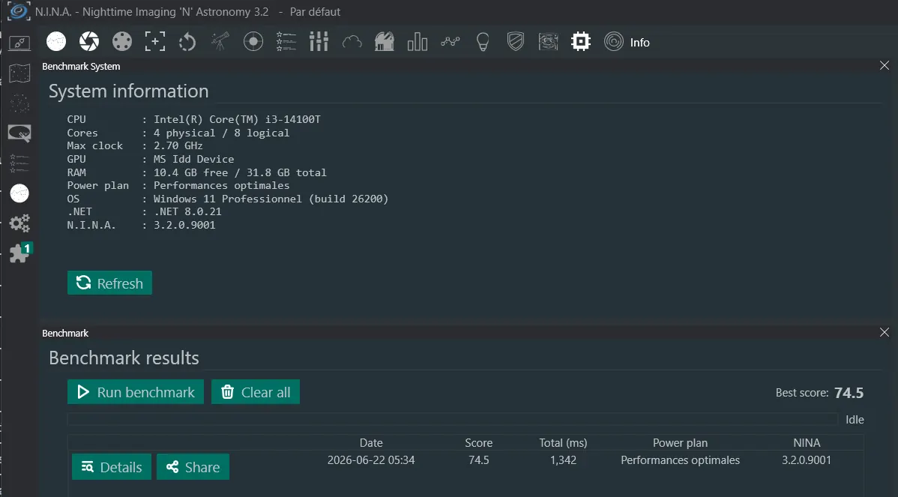Screen dimensions: 898x497
Task: Toggle the Camera aperture panel icon
Action: pyautogui.click(x=88, y=42)
